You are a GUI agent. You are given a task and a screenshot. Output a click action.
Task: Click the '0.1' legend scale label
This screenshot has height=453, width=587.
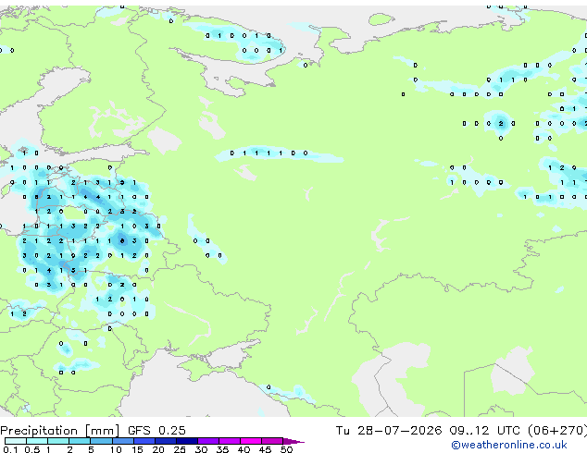10,449
